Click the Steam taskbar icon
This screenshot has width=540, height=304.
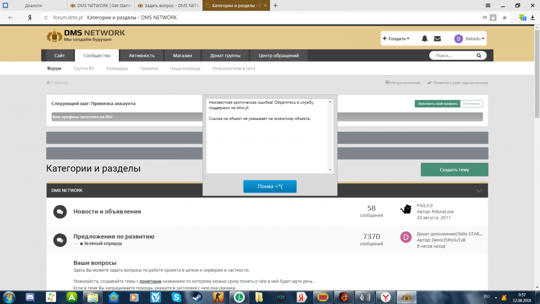(197, 297)
